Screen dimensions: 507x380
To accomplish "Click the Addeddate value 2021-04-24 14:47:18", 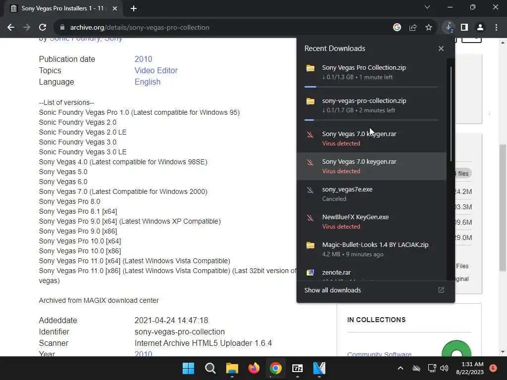I will (x=171, y=320).
